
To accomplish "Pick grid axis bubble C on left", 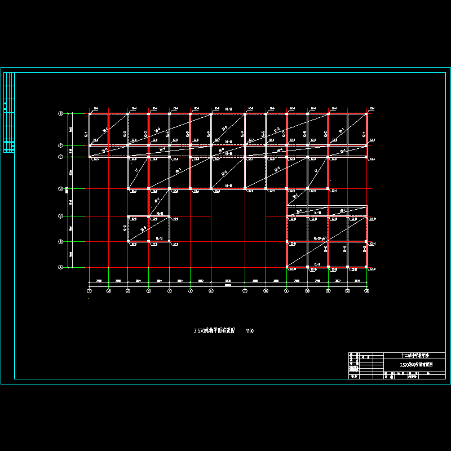I will [60, 216].
